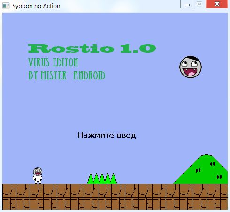This screenshot has height=212, width=230.
Task: Click 'BY MISTER ANDROID' credit text
Action: tap(67, 76)
